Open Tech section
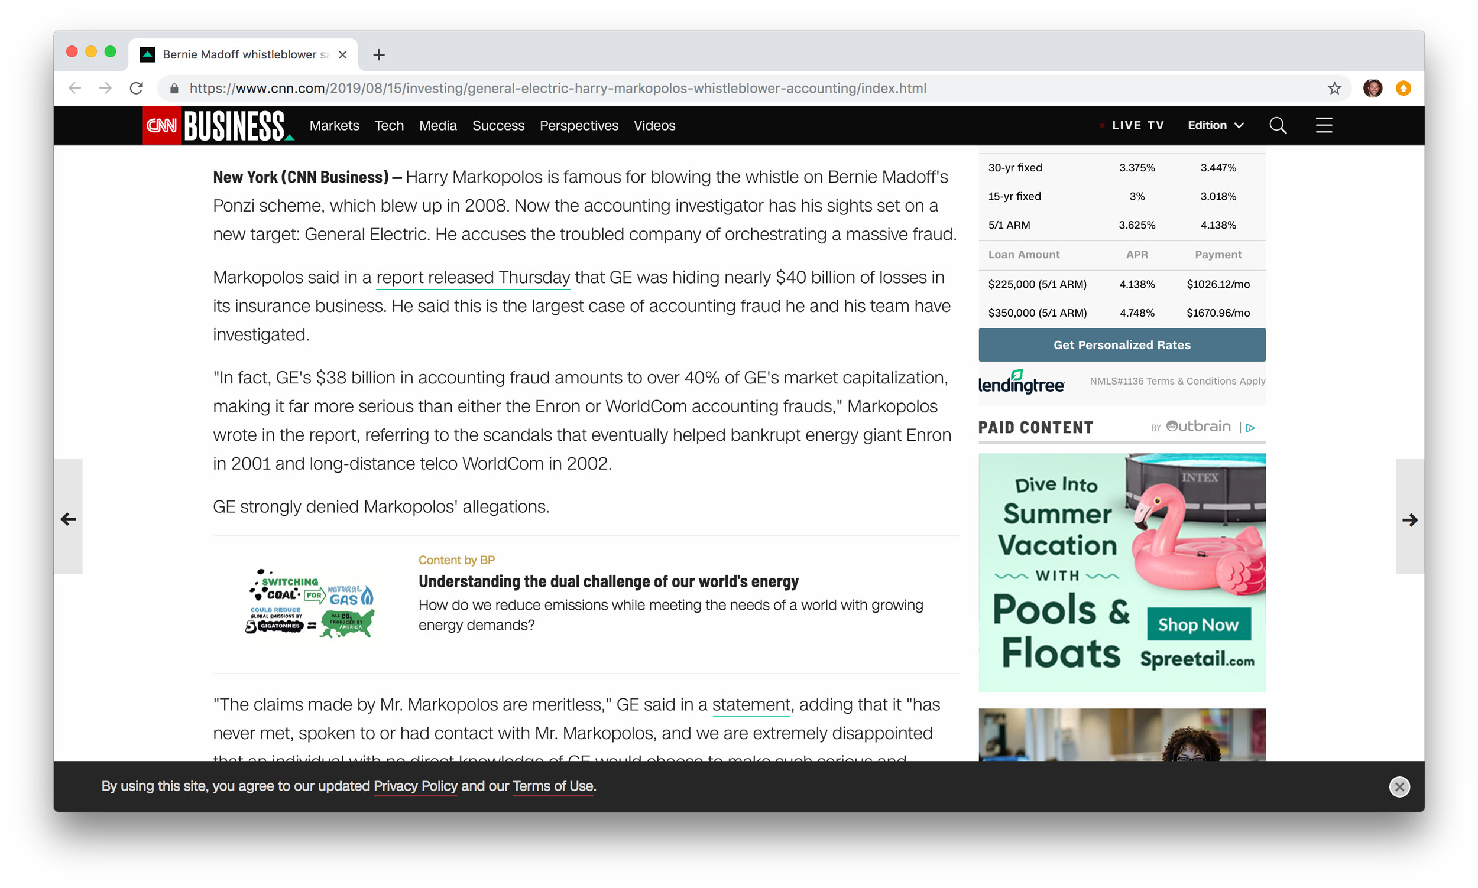1478x888 pixels. click(389, 126)
